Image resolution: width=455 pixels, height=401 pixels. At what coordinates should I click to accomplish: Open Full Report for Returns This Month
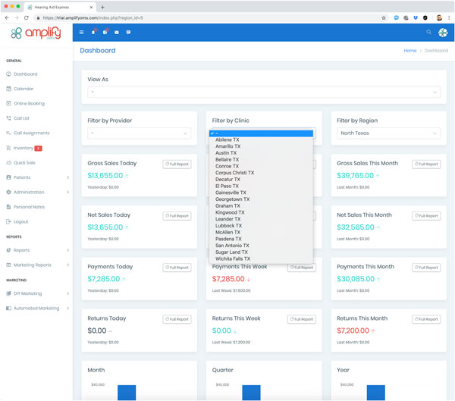425,319
